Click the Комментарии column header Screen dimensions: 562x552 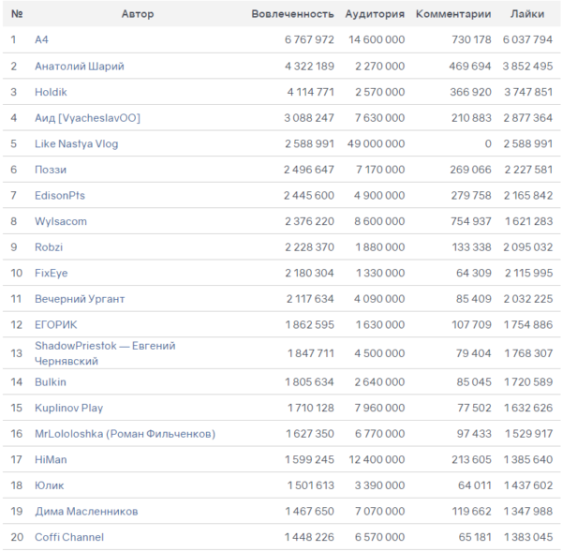453,14
